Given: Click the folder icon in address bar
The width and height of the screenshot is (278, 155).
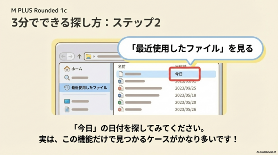Looking at the screenshot, I should point(88,56).
